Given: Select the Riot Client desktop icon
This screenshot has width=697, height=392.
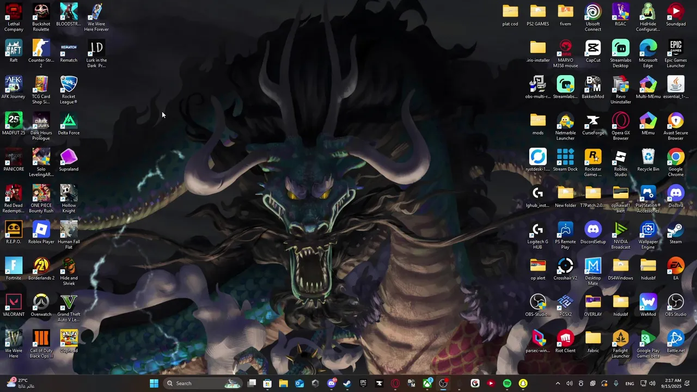Looking at the screenshot, I should pyautogui.click(x=565, y=342).
